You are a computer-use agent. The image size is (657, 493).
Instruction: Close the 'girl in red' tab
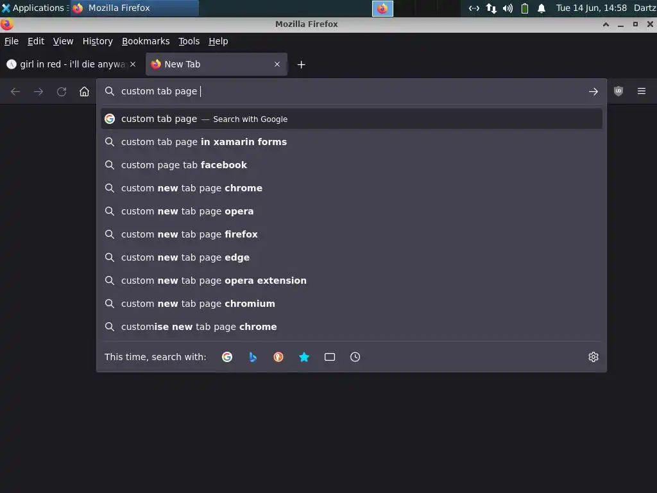coord(133,64)
